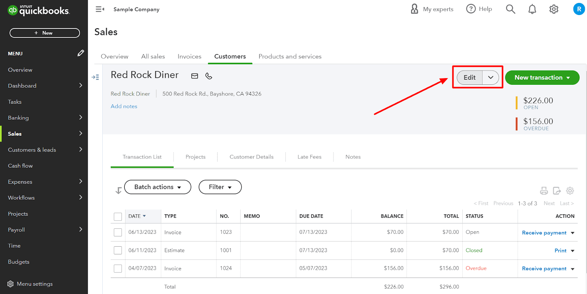Viewport: 587px width, 294px height.
Task: Click Receive payment for invoice 1024
Action: pos(544,269)
